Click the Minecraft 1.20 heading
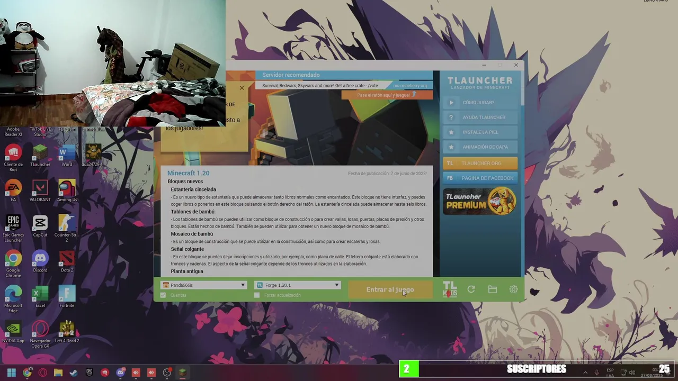Image resolution: width=678 pixels, height=381 pixels. 188,173
